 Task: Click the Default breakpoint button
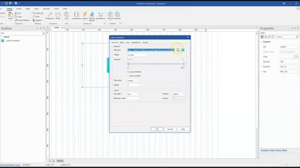pos(60,161)
